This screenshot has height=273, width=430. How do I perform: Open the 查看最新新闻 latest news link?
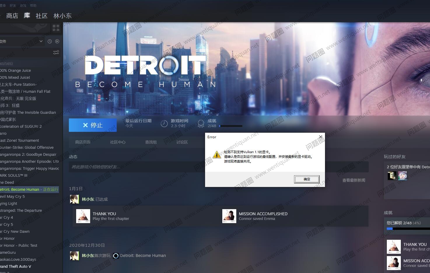[x=354, y=180]
